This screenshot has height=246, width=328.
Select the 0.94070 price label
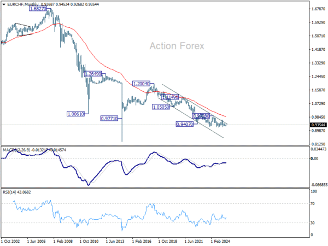coord(185,124)
